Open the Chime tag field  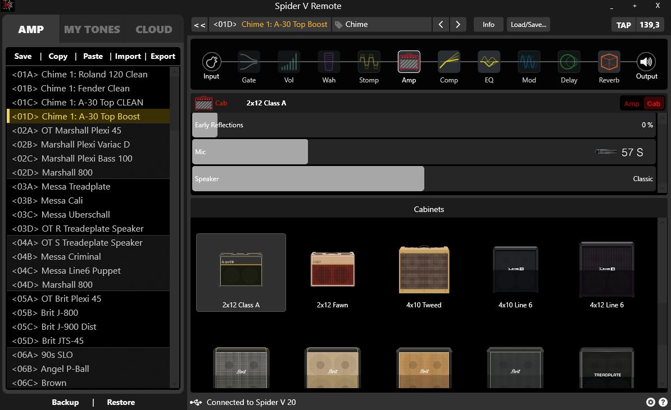click(x=382, y=24)
